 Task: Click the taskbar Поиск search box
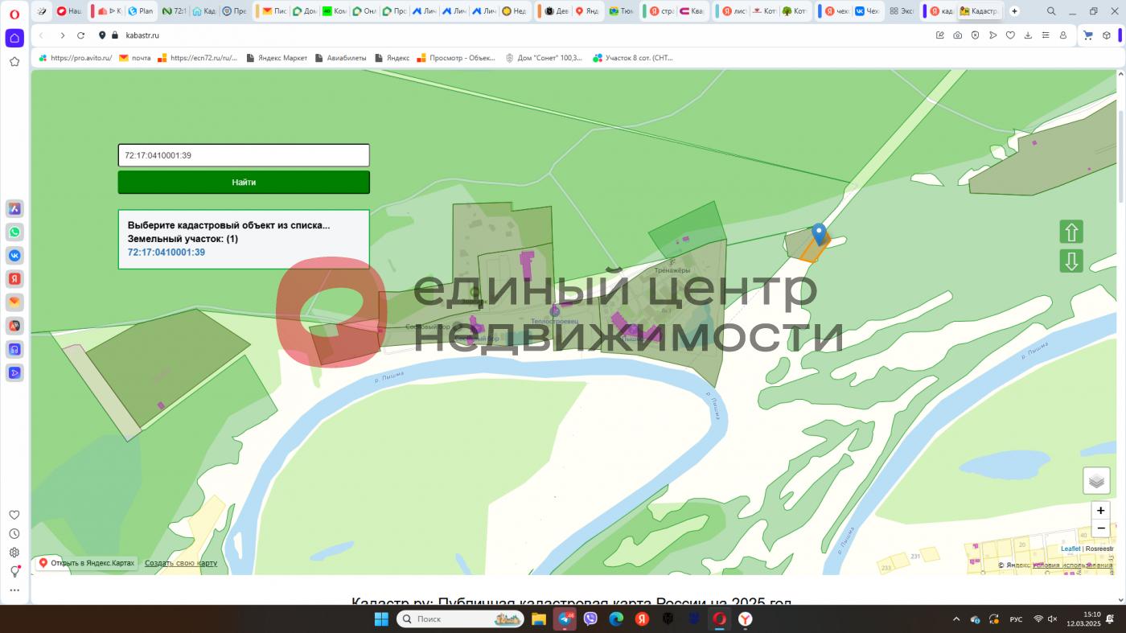point(460,619)
